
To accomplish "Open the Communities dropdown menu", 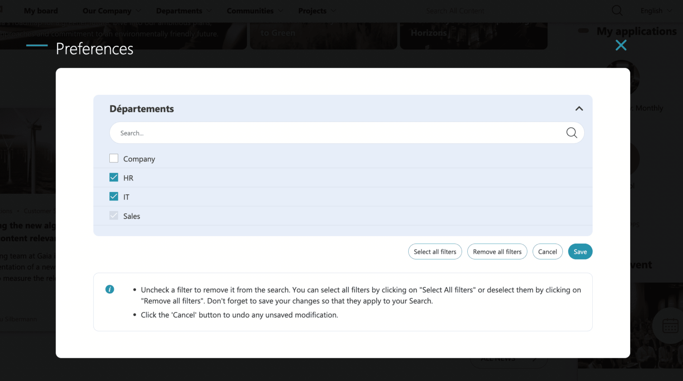I will pyautogui.click(x=250, y=10).
